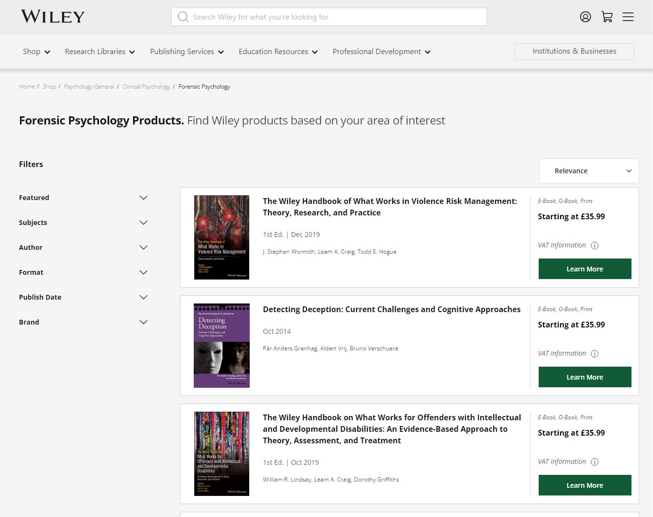The height and width of the screenshot is (517, 653).
Task: Open the Shop menu
Action: [36, 52]
